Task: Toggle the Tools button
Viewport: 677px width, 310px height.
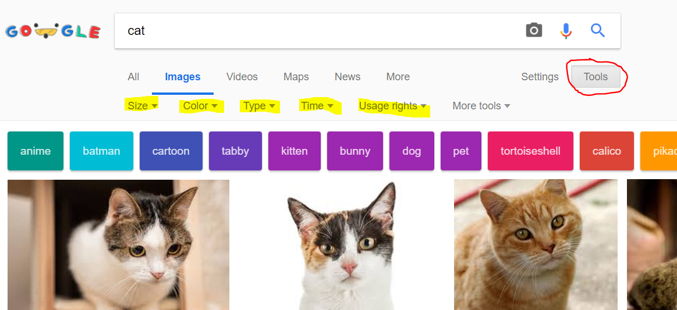Action: click(x=596, y=77)
